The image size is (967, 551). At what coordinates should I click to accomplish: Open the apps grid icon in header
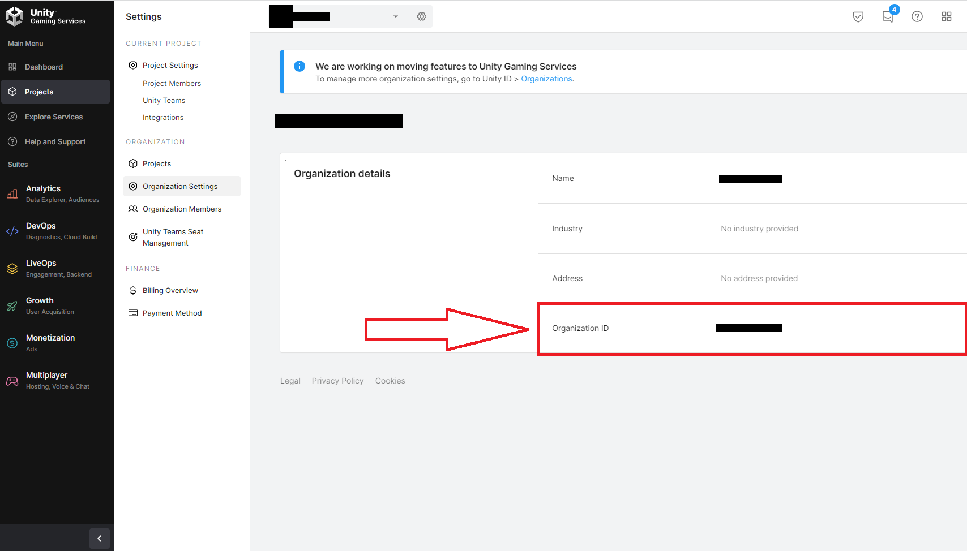947,16
